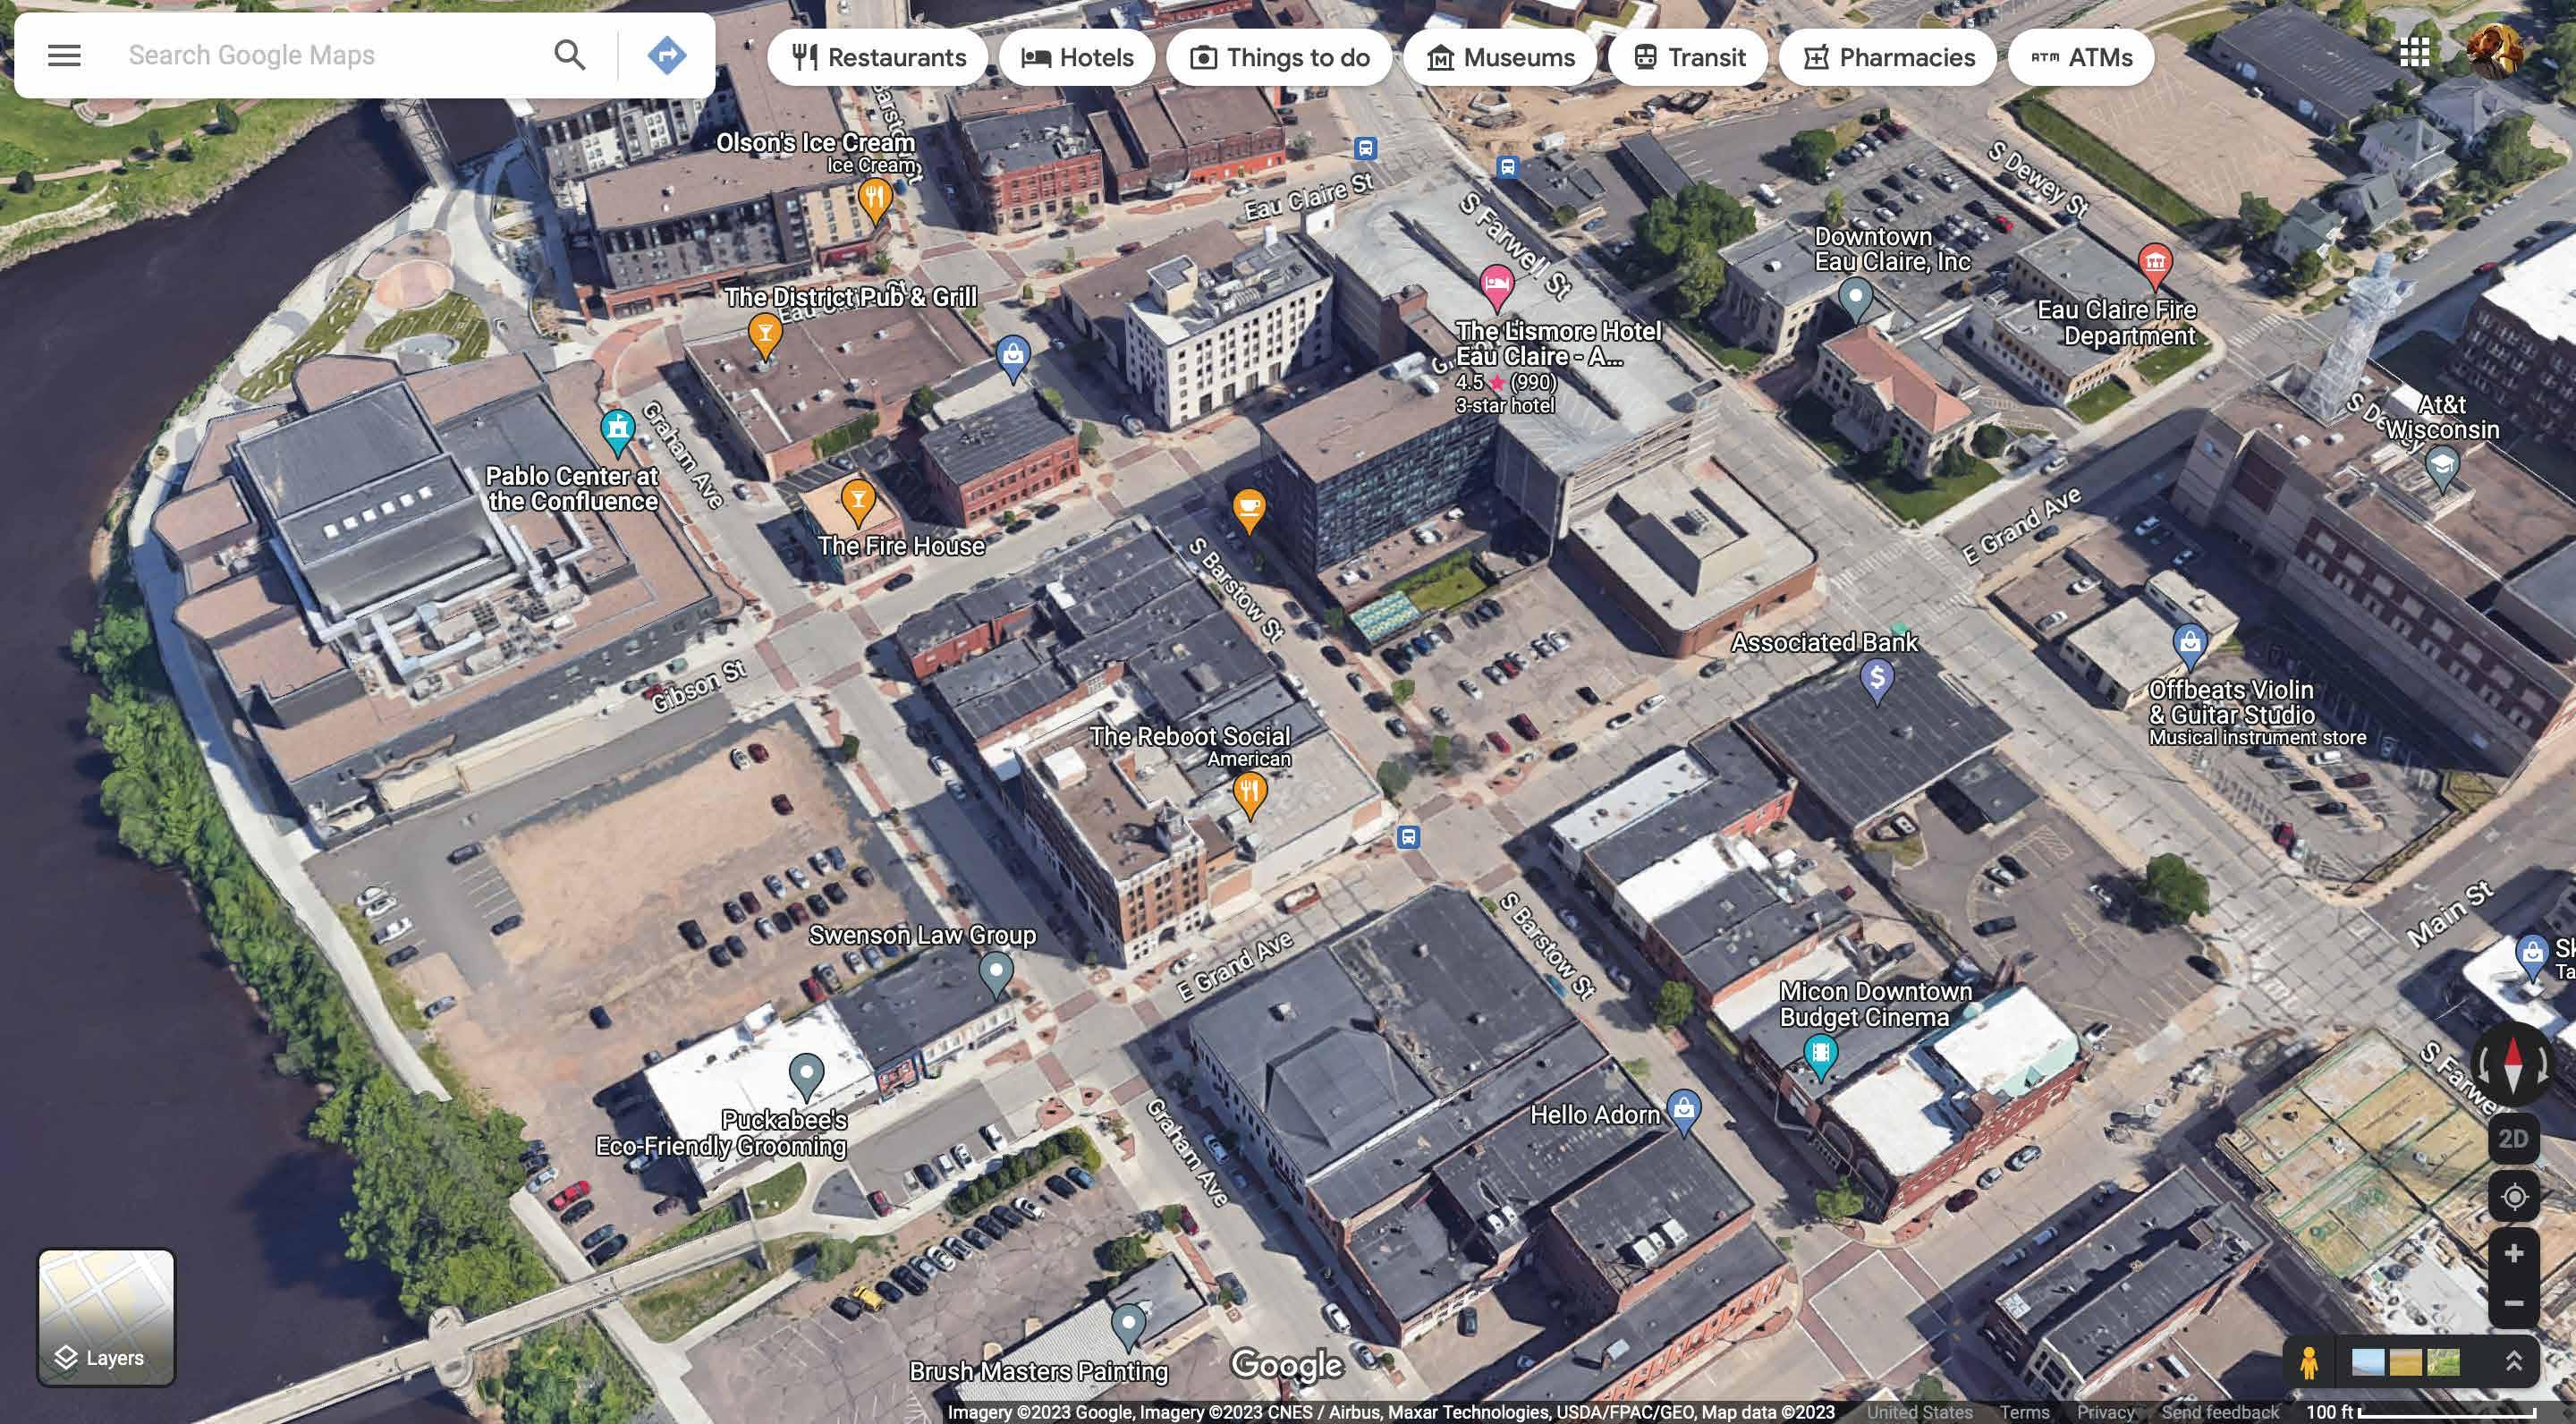Image resolution: width=2576 pixels, height=1424 pixels.
Task: Expand the imagery thumbnails chevron
Action: pos(2513,1362)
